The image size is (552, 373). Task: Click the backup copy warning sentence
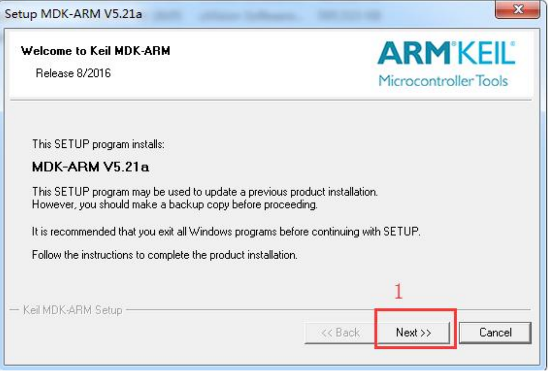click(175, 204)
